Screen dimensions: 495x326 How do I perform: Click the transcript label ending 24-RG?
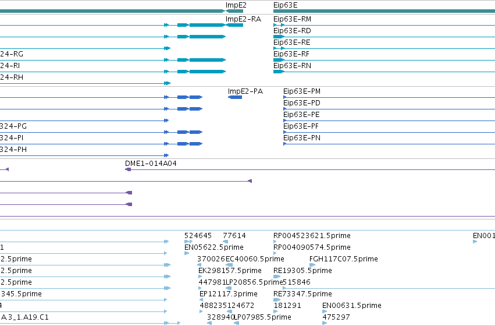[12, 54]
